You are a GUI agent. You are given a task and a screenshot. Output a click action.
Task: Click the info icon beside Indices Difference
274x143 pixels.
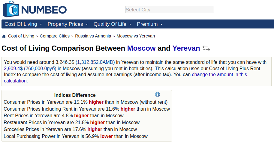[158, 94]
